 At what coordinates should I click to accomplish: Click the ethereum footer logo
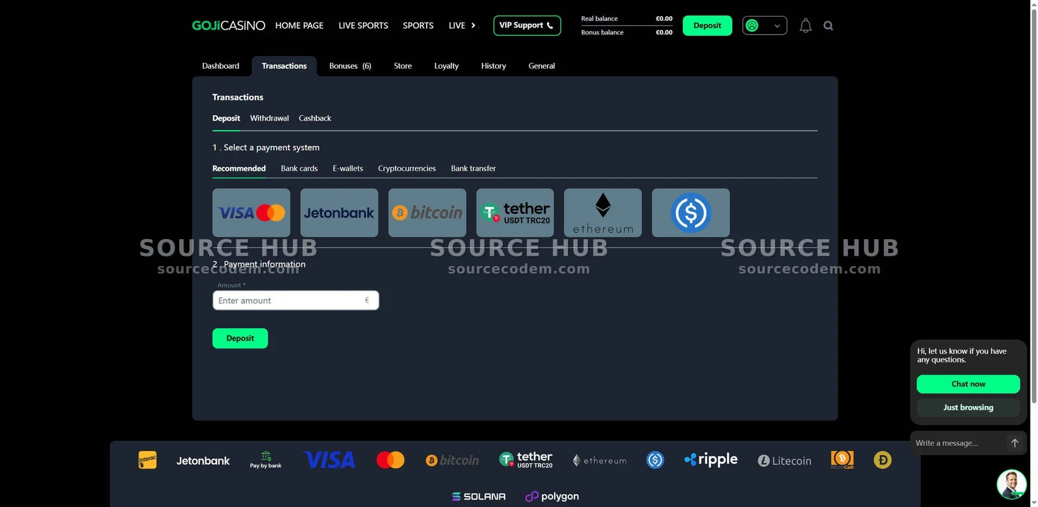600,460
